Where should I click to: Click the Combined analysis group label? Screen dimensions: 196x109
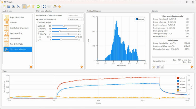44,22
